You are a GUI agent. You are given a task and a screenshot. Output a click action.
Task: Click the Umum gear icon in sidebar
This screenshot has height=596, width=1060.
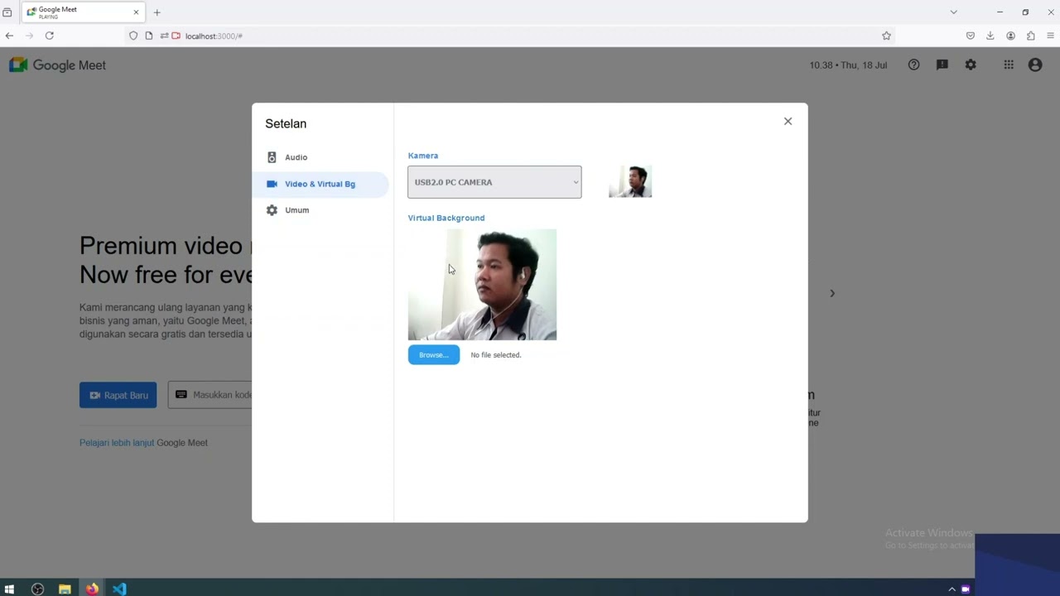click(x=272, y=210)
